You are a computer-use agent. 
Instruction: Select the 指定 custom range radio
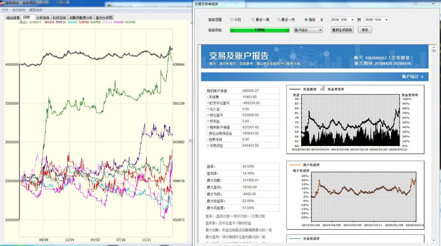306,20
